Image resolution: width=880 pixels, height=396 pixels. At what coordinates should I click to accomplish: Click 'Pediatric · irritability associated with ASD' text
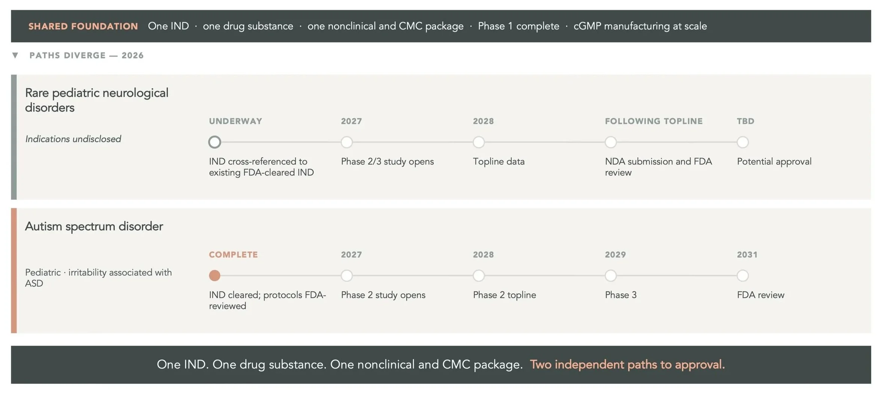click(98, 278)
